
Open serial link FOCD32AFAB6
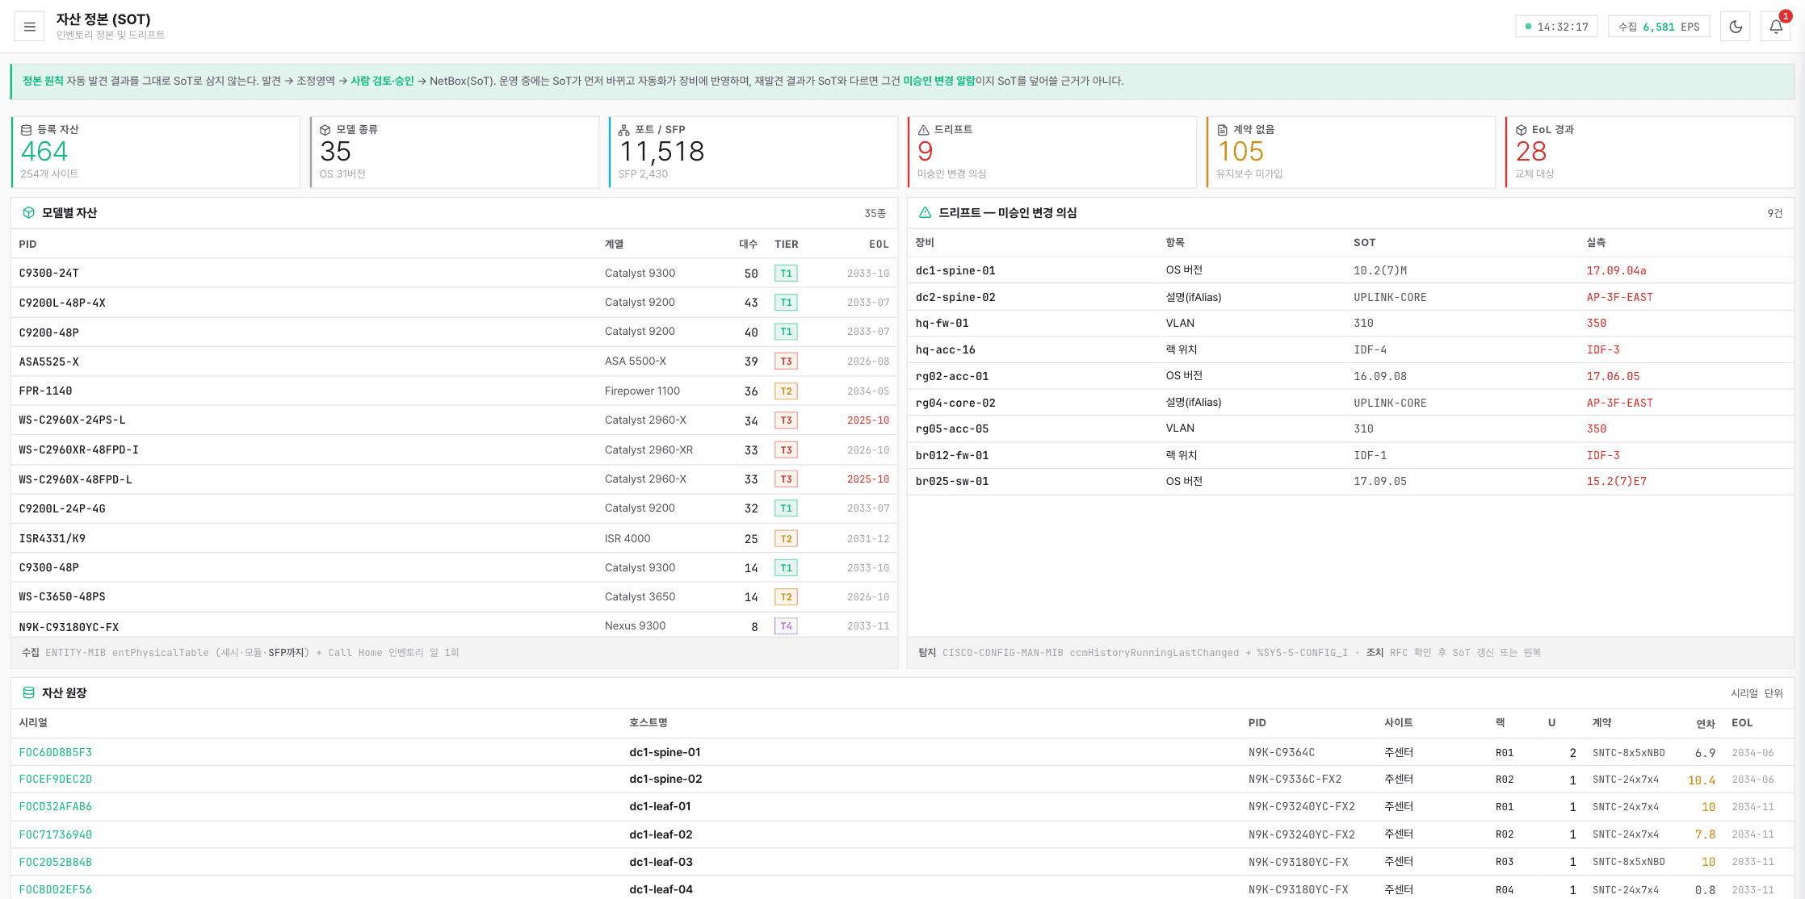click(56, 806)
